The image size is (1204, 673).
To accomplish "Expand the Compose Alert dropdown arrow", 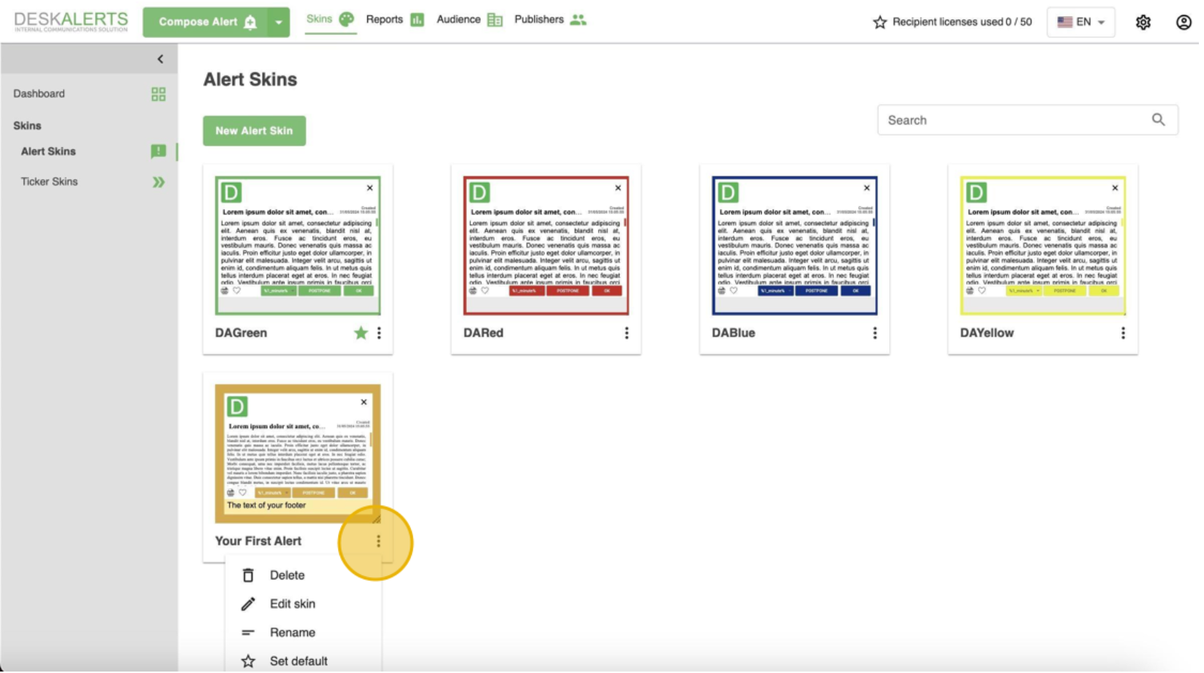I will [279, 23].
